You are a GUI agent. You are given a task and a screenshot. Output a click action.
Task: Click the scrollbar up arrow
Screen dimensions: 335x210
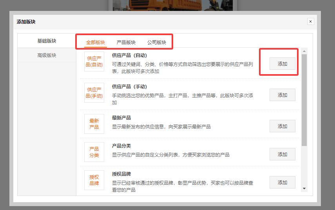pos(304,51)
